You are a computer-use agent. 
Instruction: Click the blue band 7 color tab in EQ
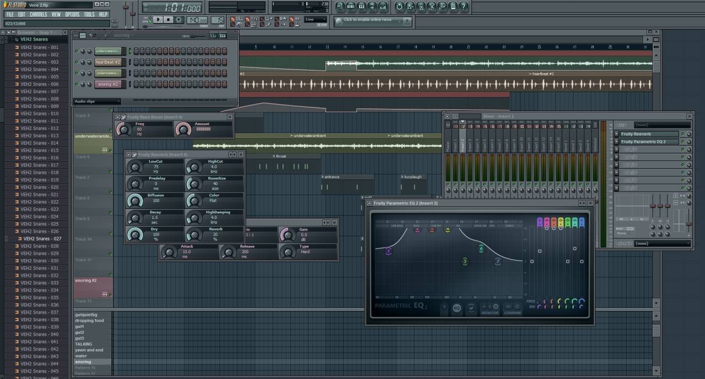[582, 222]
